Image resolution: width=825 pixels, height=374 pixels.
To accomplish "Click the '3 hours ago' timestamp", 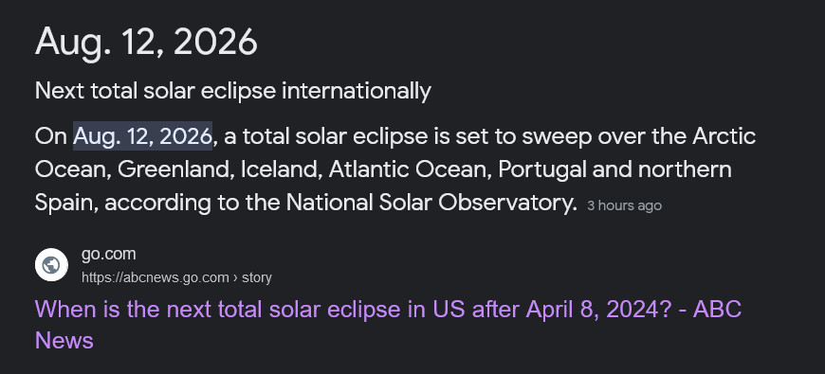I will click(624, 205).
